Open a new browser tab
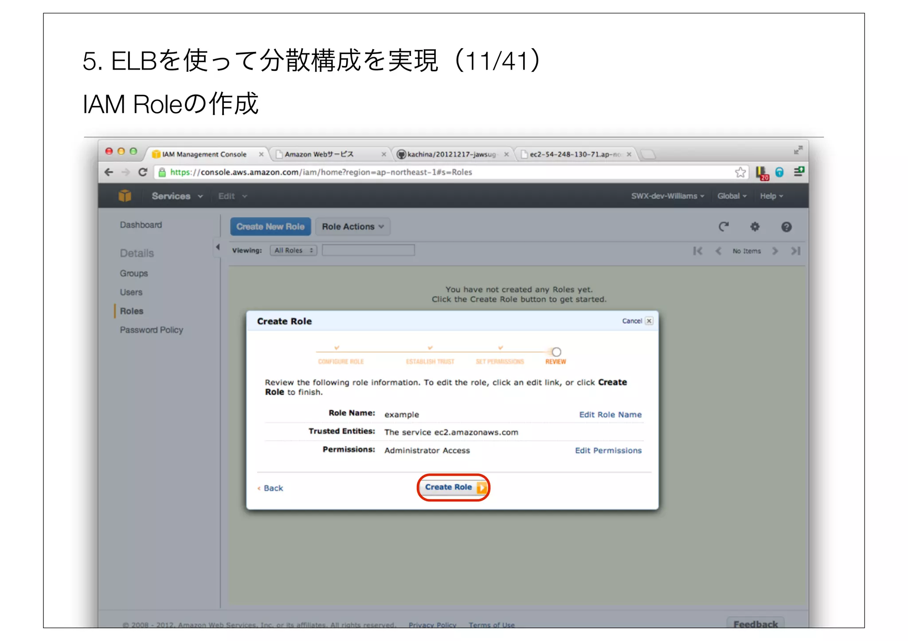The image size is (908, 641). coord(648,154)
